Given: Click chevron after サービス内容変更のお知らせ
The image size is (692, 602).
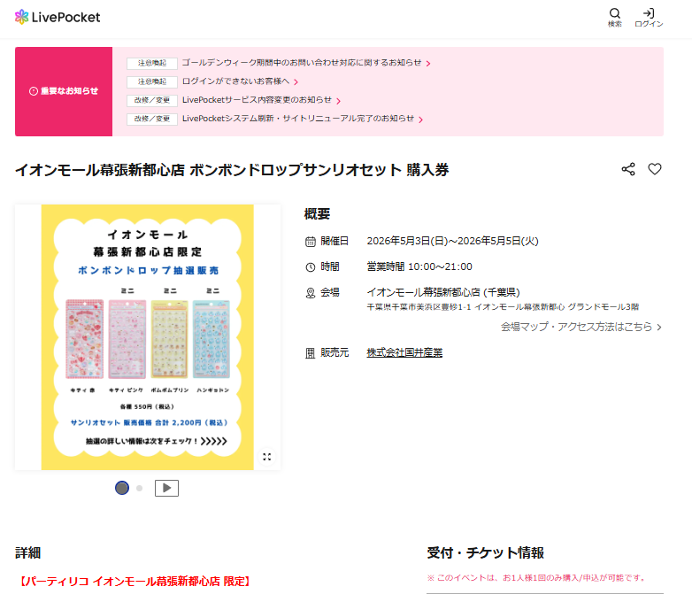Looking at the screenshot, I should [x=339, y=101].
